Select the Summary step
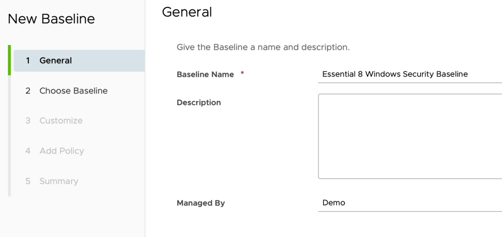 59,181
